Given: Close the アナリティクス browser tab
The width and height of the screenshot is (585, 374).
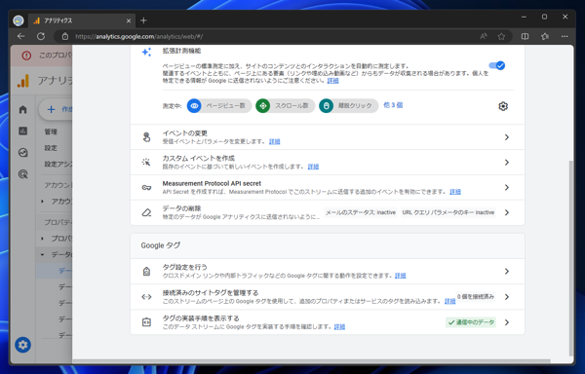Looking at the screenshot, I should tap(129, 20).
